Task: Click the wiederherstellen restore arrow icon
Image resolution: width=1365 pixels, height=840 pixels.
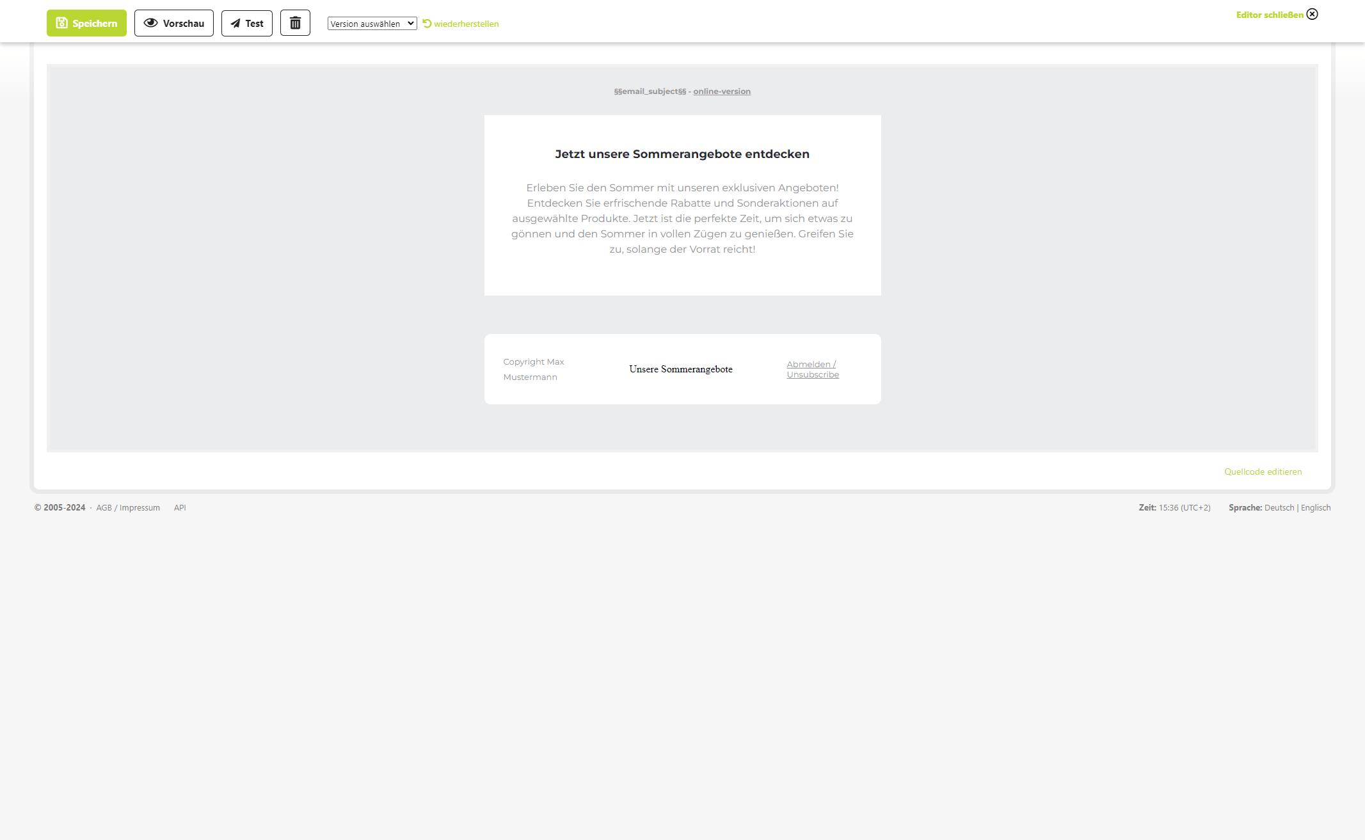Action: [x=427, y=23]
